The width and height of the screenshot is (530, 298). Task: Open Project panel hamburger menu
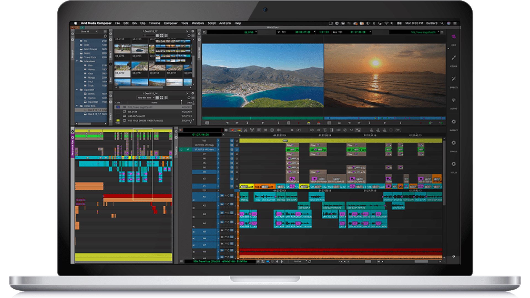105,32
